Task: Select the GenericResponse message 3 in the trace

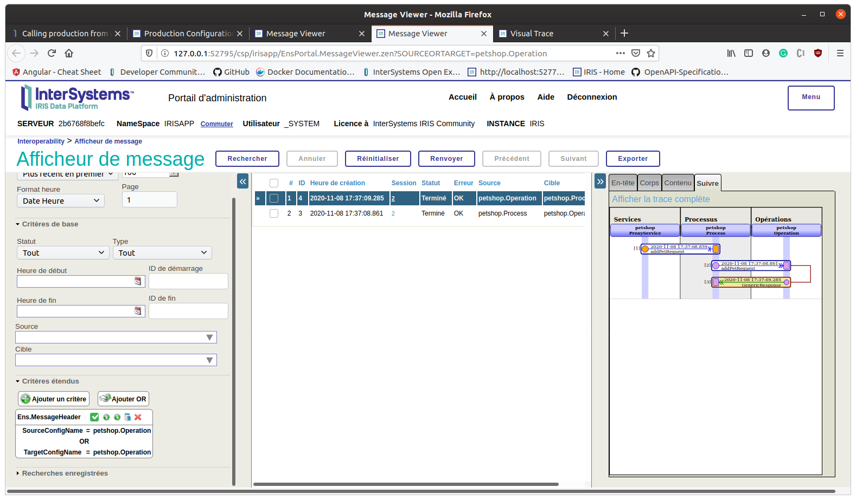Action: click(x=751, y=282)
